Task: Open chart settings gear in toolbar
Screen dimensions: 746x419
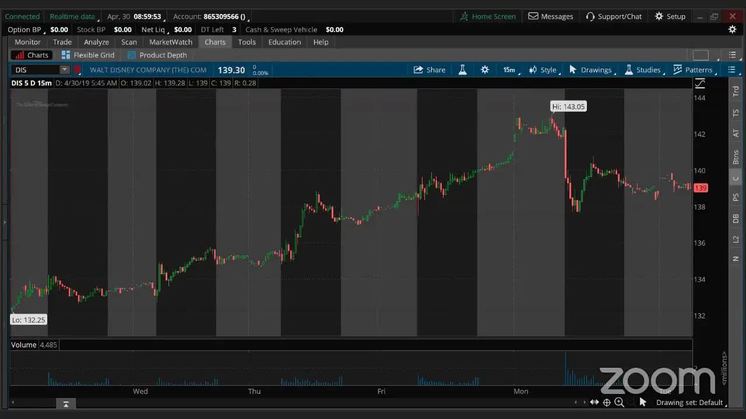Action: (x=485, y=70)
